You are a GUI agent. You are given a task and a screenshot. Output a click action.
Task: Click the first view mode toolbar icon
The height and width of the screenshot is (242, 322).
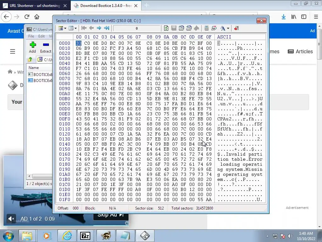tap(61, 28)
